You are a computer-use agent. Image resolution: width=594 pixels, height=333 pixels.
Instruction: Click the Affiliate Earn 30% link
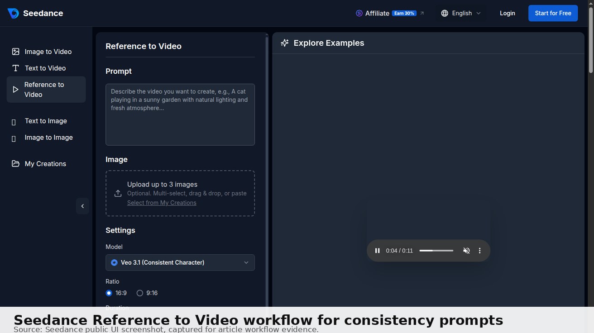pyautogui.click(x=390, y=13)
